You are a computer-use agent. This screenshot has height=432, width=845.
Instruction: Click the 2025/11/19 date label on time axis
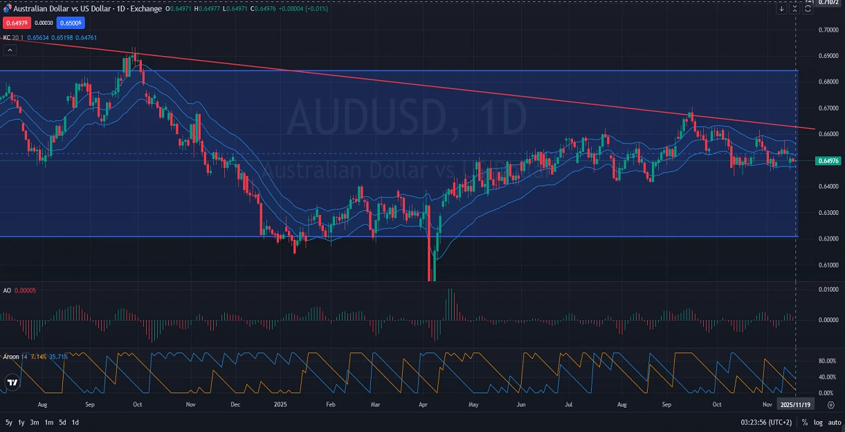point(794,404)
